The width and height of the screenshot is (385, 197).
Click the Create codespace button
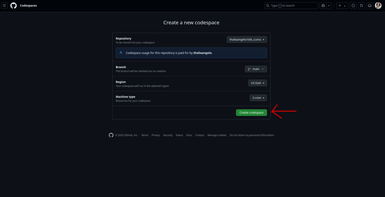252,113
